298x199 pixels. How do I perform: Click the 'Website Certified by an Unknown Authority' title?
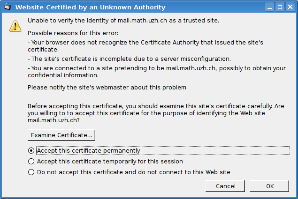(x=90, y=7)
